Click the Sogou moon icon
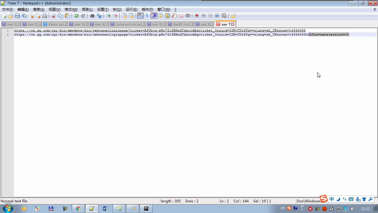 tap(338, 199)
